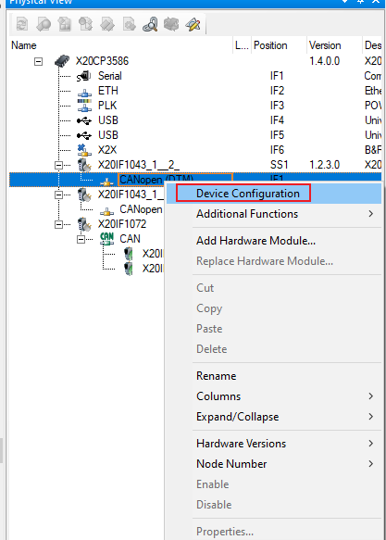Open the Expand/Collapse submenu
Image resolution: width=386 pixels, height=540 pixels.
(273, 417)
